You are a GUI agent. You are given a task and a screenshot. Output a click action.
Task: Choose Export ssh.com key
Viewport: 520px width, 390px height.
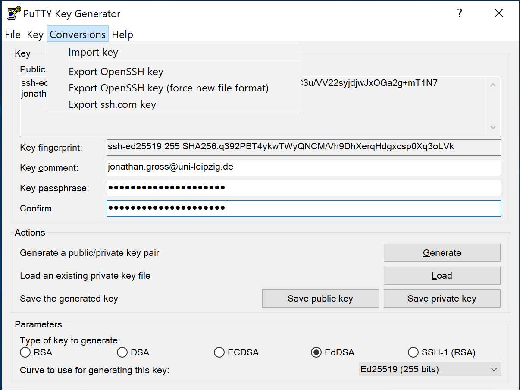click(x=174, y=104)
